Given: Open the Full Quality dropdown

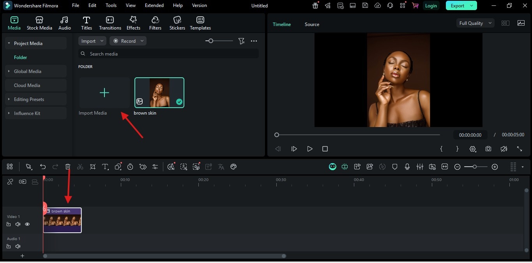Looking at the screenshot, I should pos(475,23).
